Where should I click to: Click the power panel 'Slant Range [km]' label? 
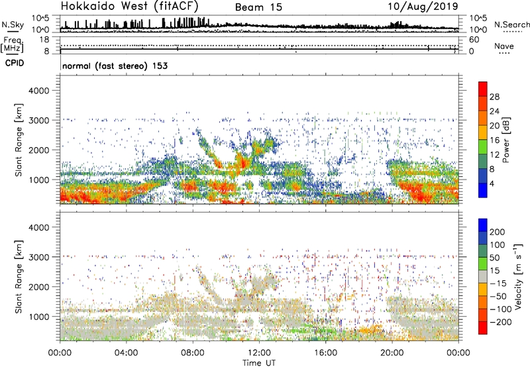tap(19, 140)
